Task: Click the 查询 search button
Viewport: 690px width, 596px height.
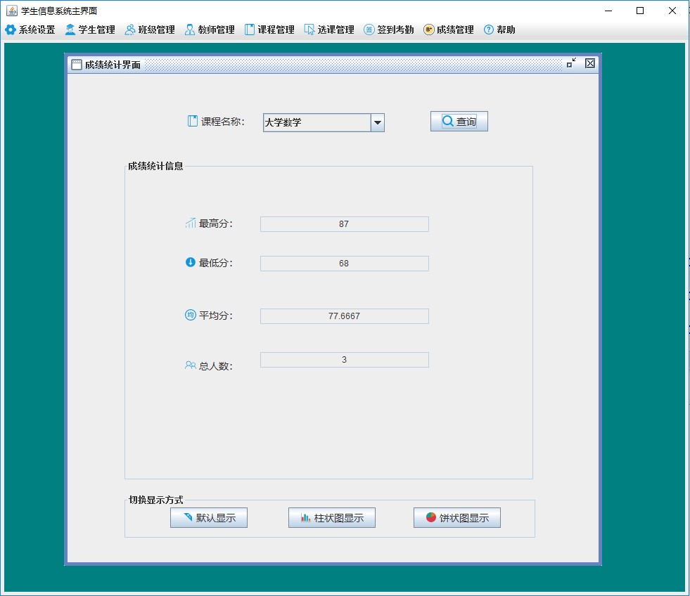Action: [x=459, y=122]
